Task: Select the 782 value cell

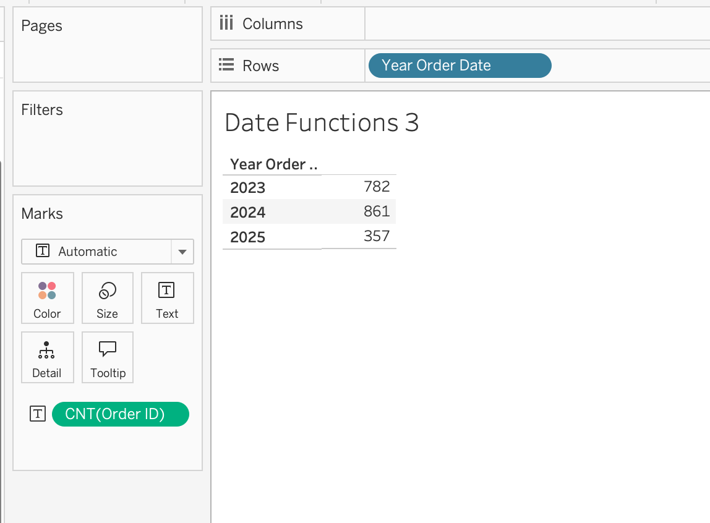Action: point(376,187)
